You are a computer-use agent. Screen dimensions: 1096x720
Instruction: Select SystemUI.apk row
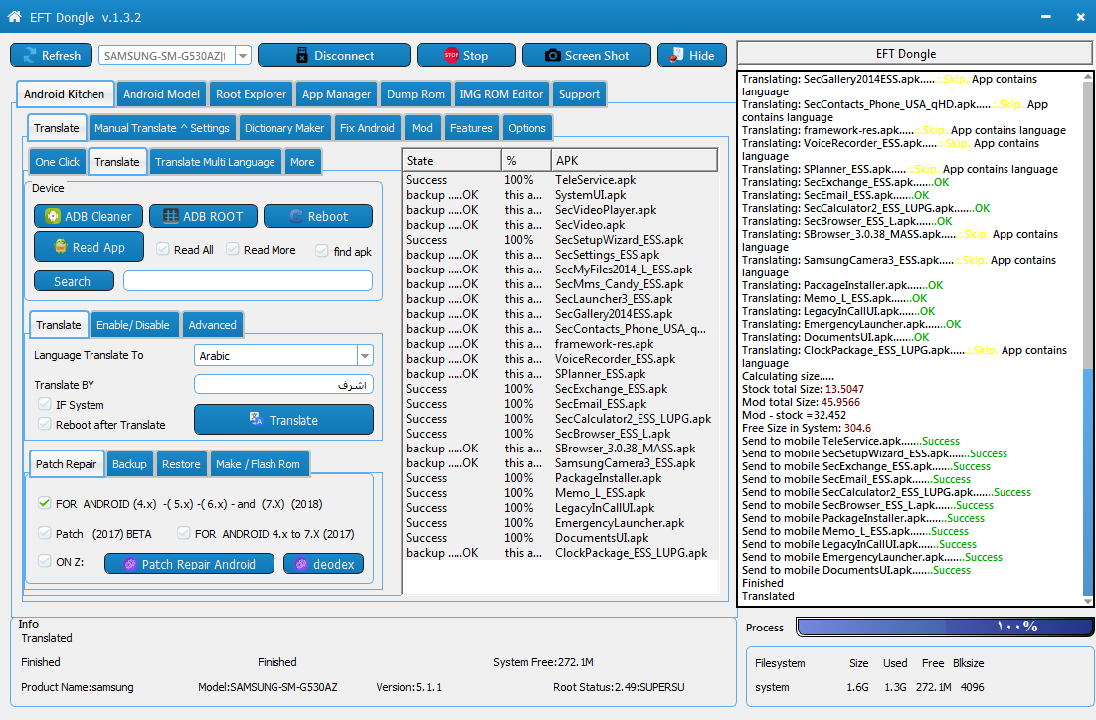561,195
